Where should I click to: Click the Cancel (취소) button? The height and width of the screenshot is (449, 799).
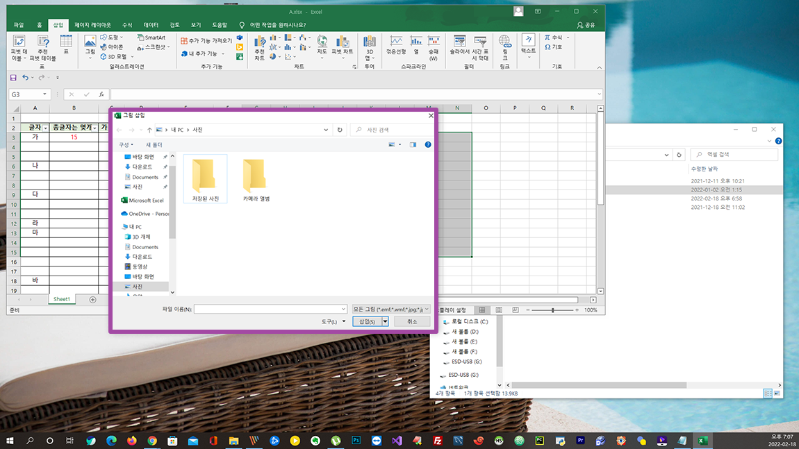click(412, 322)
